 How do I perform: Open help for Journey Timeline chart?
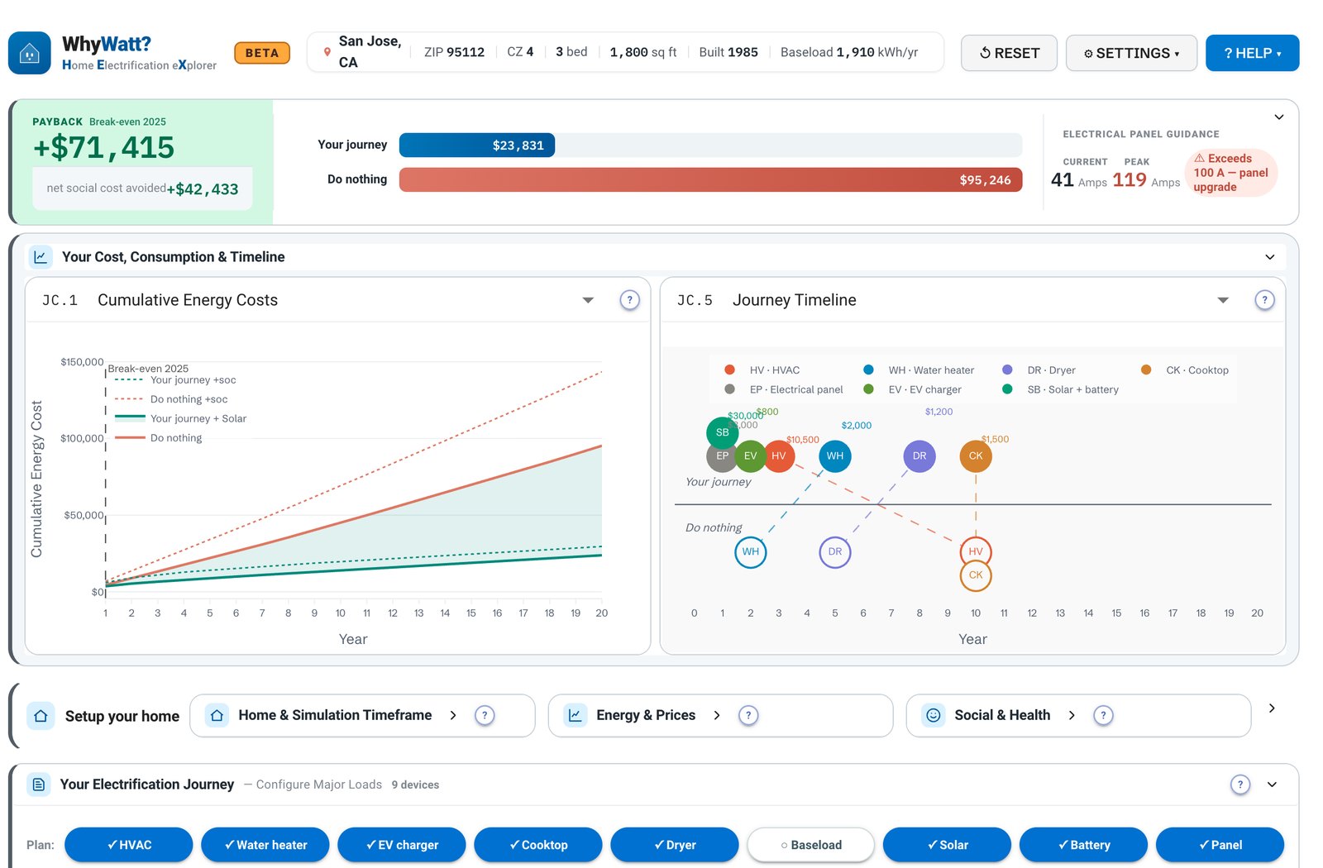tap(1264, 300)
